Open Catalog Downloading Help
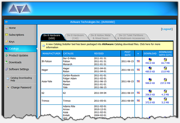 [19, 79]
